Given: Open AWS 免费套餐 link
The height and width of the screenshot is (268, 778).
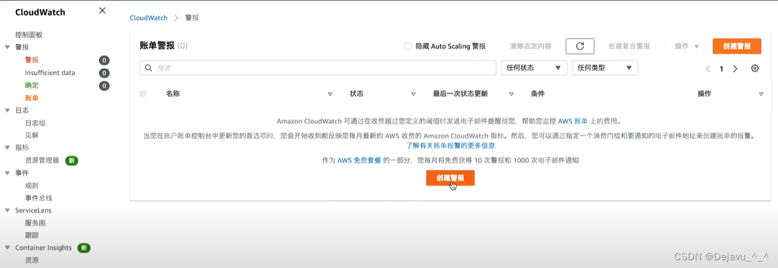Looking at the screenshot, I should [x=359, y=161].
